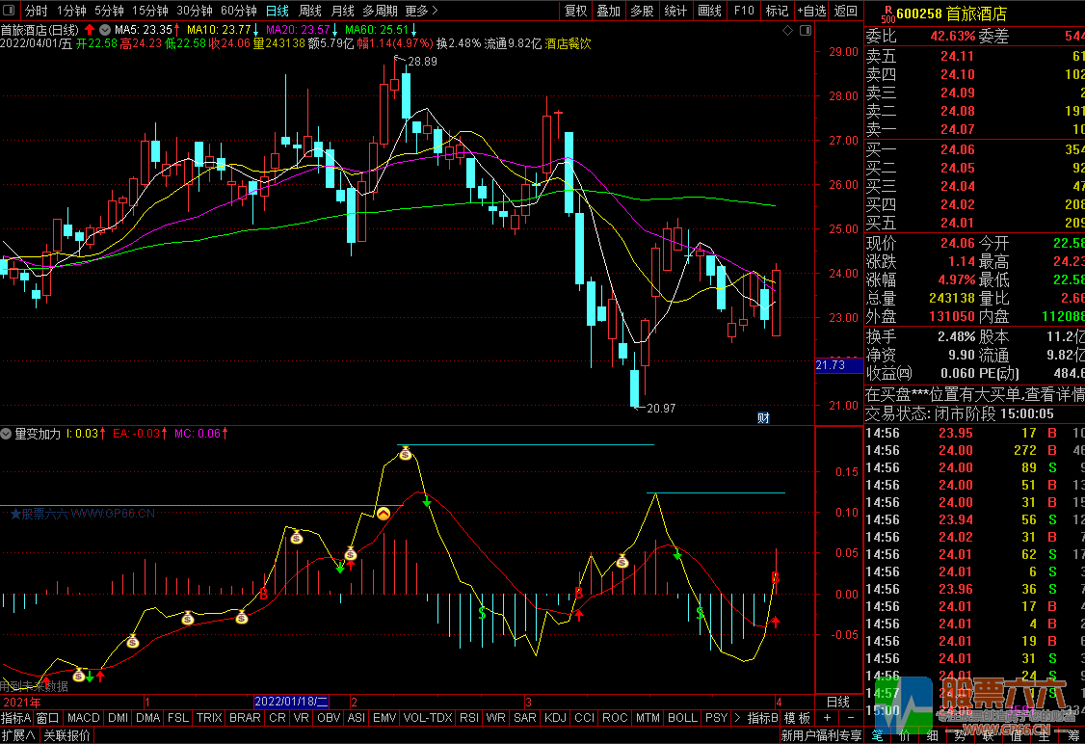Click the 酒店餐饮 sector link
The width and height of the screenshot is (1085, 744).
coord(569,43)
